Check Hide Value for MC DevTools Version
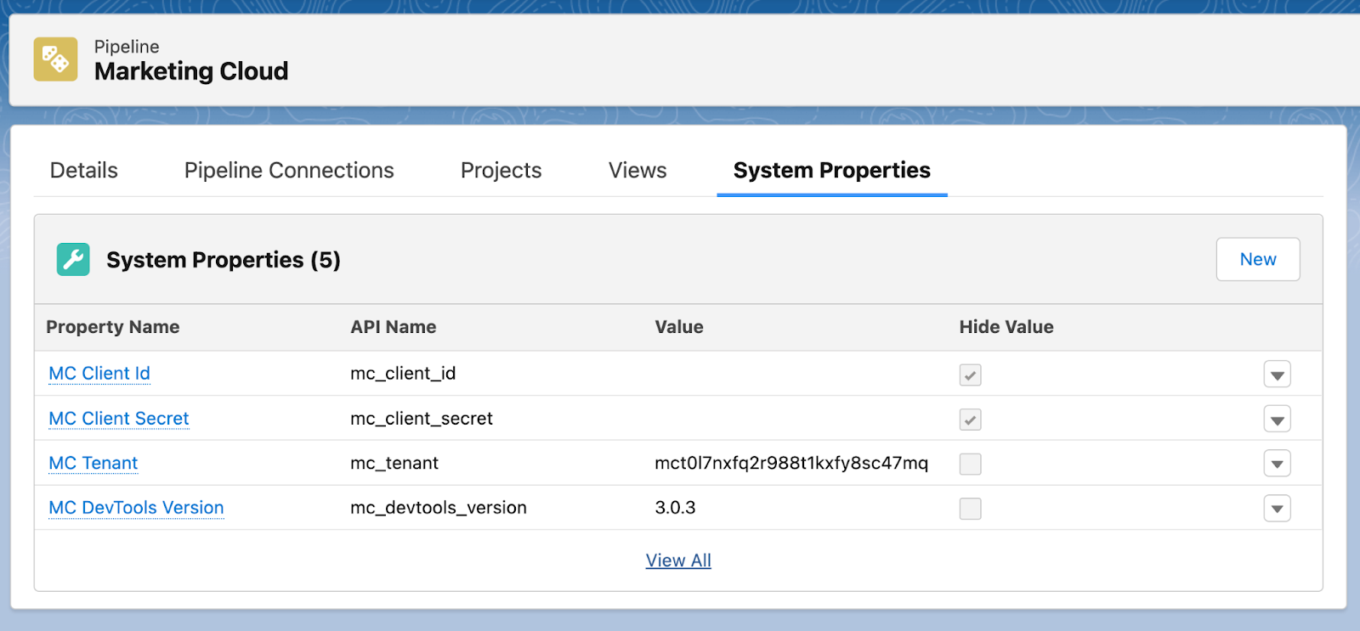This screenshot has height=631, width=1360. (970, 509)
